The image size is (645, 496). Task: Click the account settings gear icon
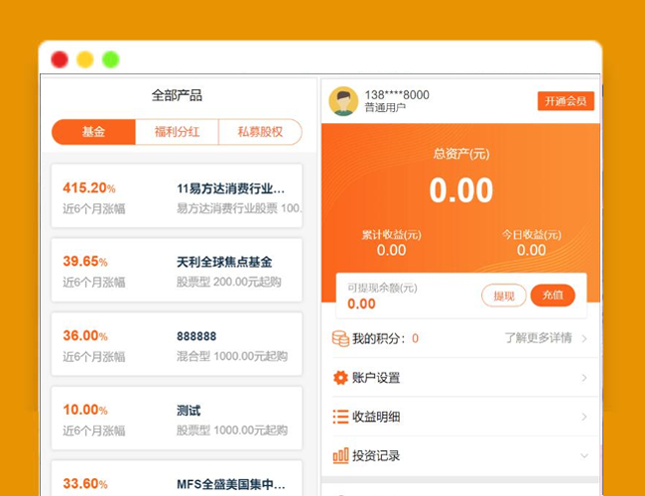click(340, 378)
